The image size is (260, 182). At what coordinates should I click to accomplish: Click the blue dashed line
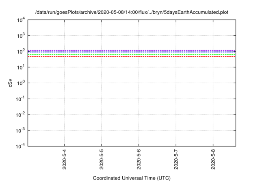[x=132, y=52]
